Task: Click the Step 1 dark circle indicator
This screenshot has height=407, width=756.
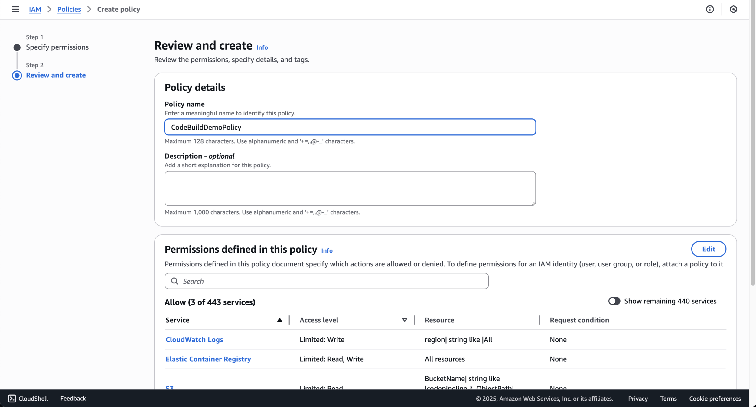Action: pos(17,47)
